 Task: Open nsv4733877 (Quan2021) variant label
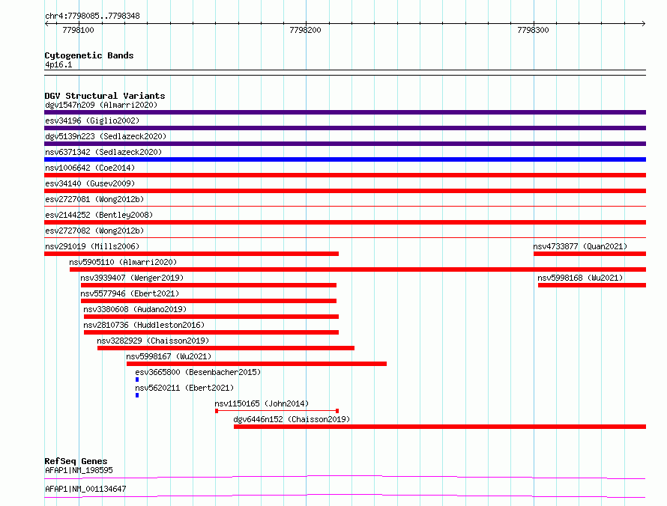(580, 246)
